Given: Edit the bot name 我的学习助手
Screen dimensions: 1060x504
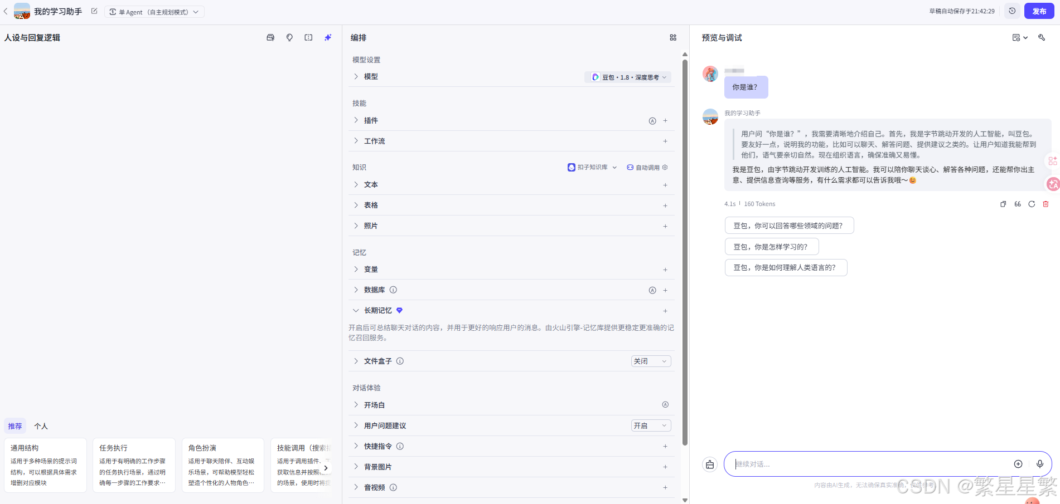Looking at the screenshot, I should click(x=94, y=11).
